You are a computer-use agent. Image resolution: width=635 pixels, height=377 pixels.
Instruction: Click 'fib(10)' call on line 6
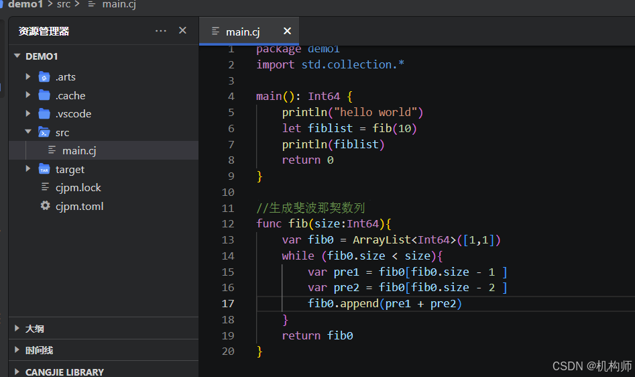click(395, 128)
